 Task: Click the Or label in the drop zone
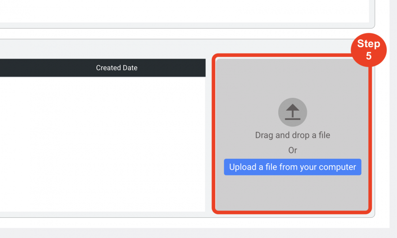(292, 150)
